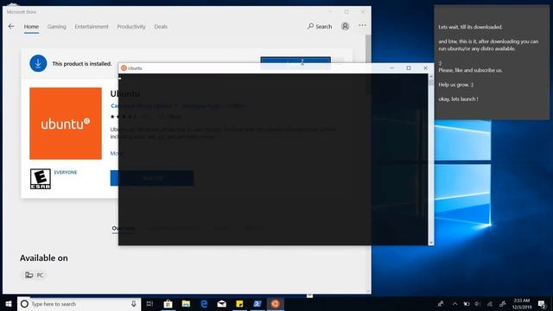Open the taskbar clock and date
The width and height of the screenshot is (553, 311).
click(x=522, y=303)
